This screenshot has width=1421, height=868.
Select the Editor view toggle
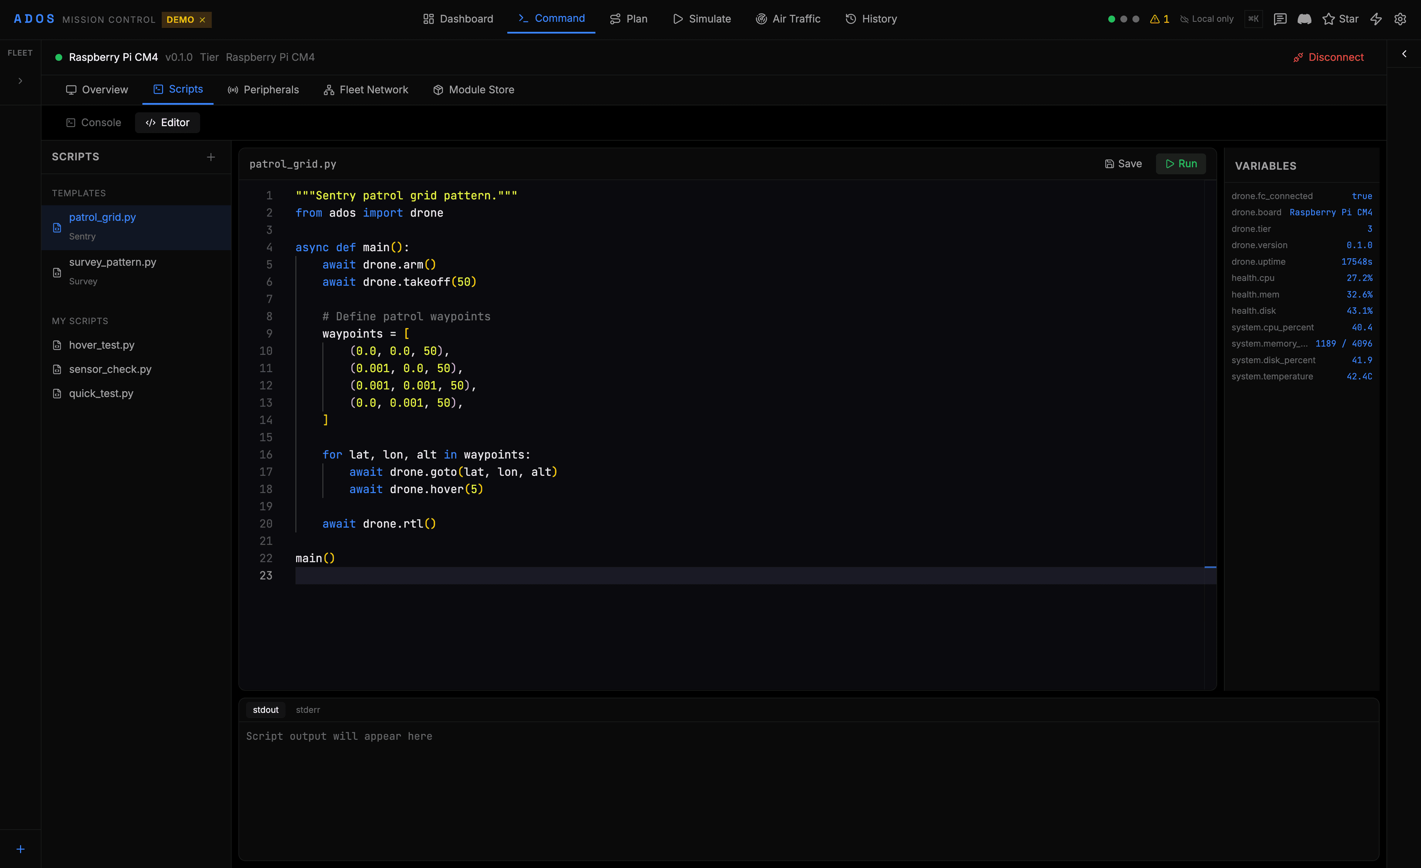(x=167, y=122)
